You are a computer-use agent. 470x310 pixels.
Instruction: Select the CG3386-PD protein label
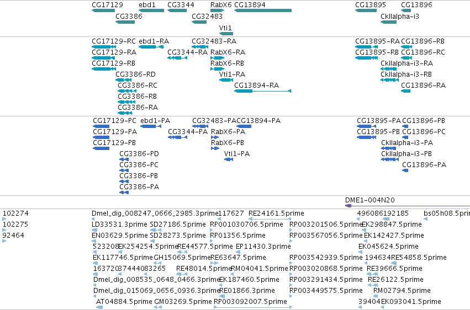click(x=139, y=154)
